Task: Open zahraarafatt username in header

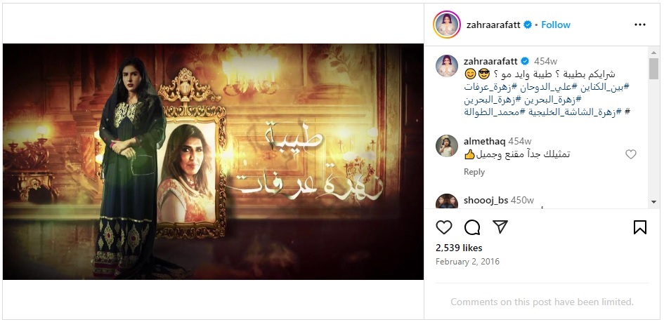Action: click(494, 25)
